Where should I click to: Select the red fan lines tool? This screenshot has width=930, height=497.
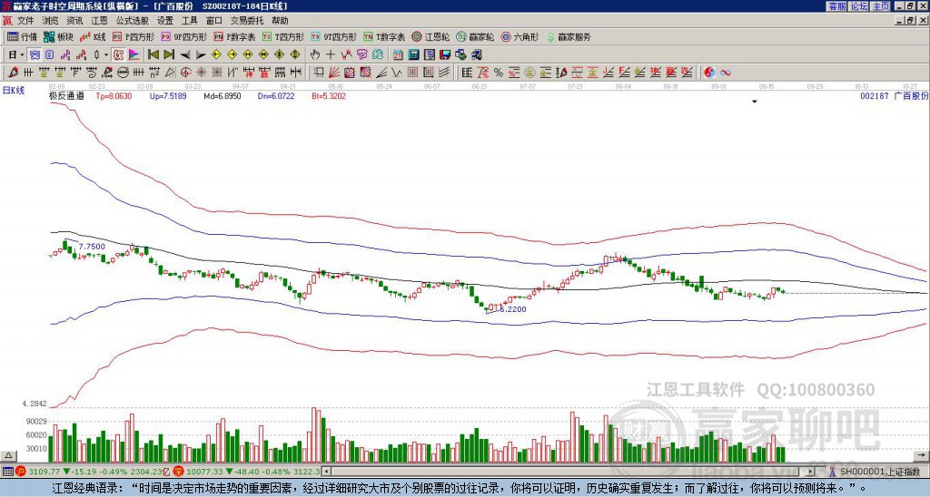coord(334,73)
